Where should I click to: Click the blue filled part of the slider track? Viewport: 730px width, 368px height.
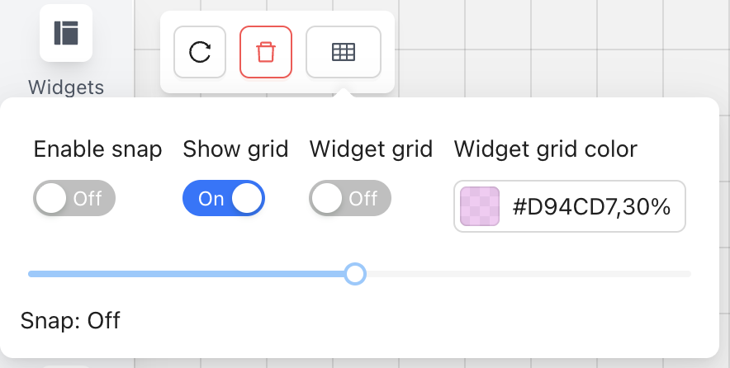pos(190,274)
